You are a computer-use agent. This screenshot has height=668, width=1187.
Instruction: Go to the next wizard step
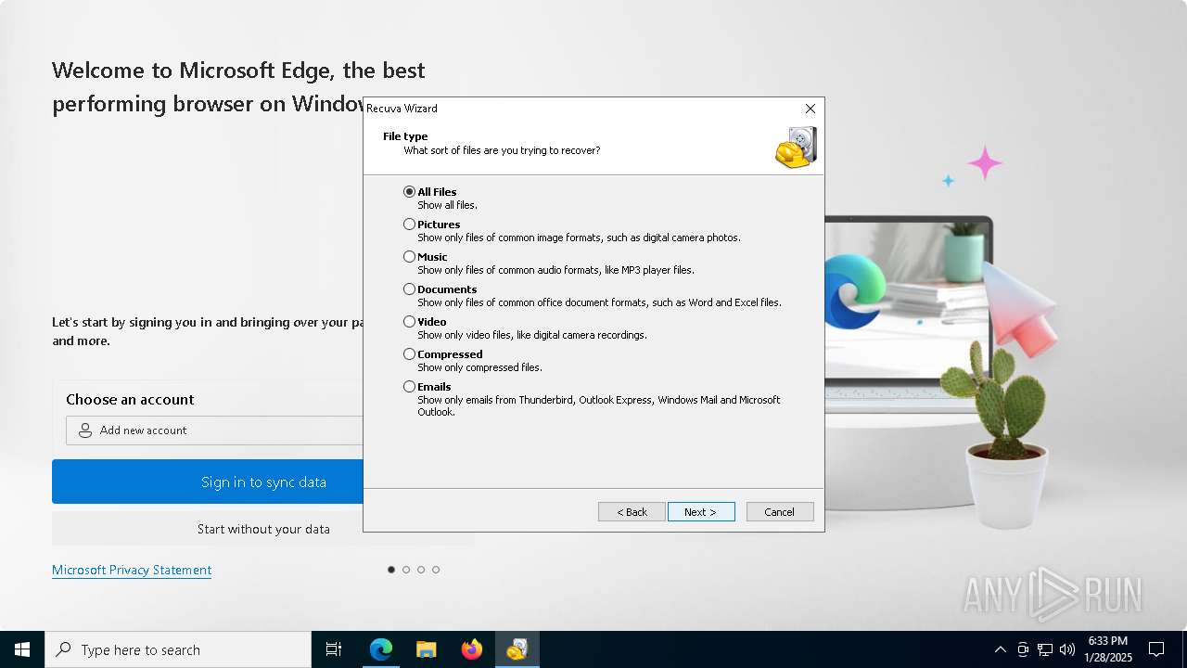701,512
